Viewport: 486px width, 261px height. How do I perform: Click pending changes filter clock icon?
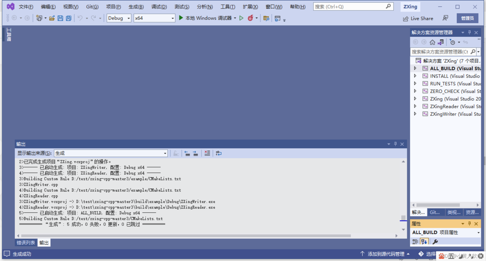[x=452, y=42]
